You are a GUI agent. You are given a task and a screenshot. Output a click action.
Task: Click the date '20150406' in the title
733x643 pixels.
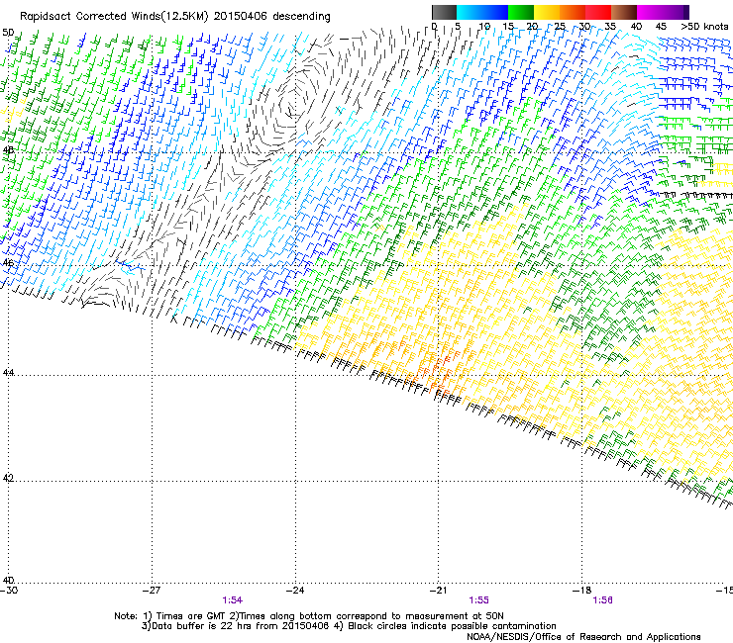point(241,17)
